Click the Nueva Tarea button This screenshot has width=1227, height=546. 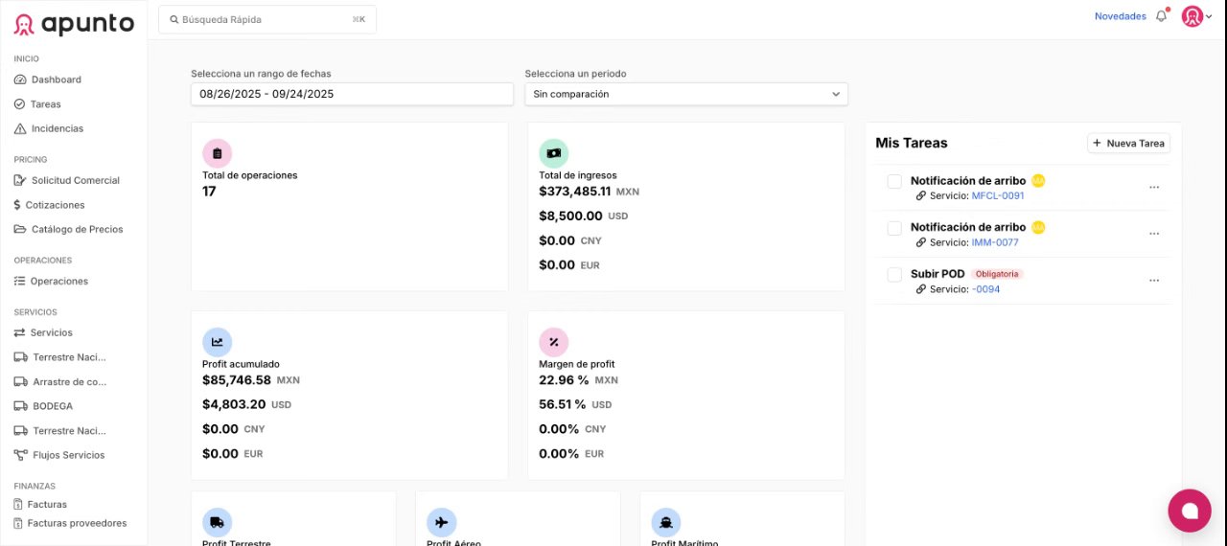(x=1128, y=143)
